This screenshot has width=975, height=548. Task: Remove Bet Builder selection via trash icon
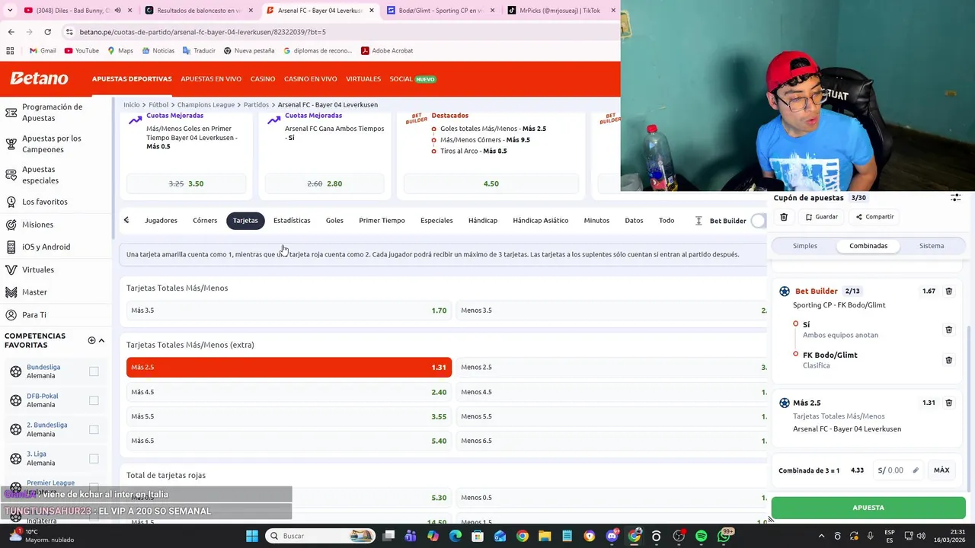coord(948,291)
